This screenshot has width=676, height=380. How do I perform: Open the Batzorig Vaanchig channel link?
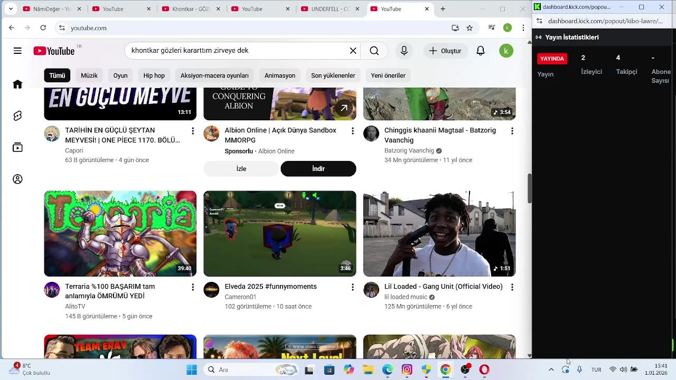[409, 150]
